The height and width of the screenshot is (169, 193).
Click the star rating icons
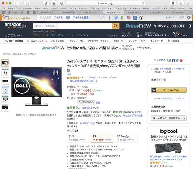tap(74, 78)
